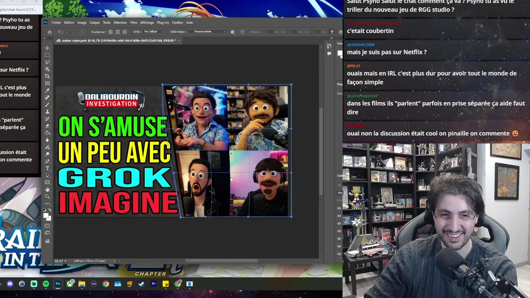
Task: Select the History Brush tool
Action: tap(47, 118)
